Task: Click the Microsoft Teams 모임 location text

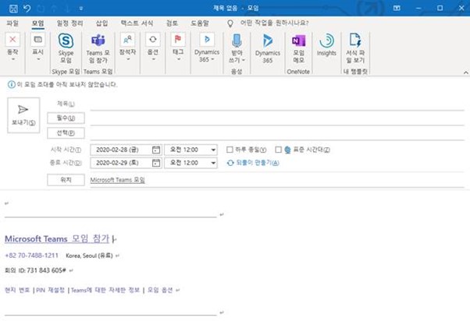Action: coord(117,180)
